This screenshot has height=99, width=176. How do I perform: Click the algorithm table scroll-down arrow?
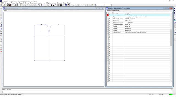tap(171, 81)
